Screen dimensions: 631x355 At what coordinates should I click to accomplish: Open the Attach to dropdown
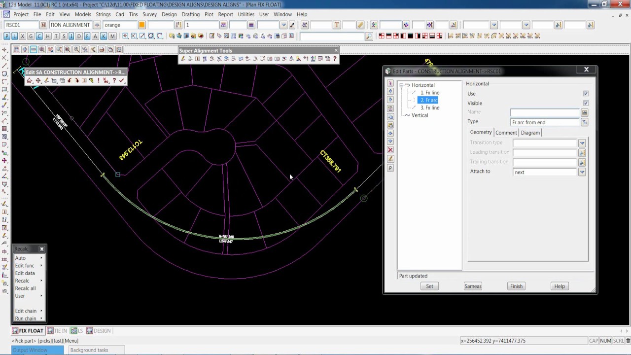pyautogui.click(x=582, y=172)
